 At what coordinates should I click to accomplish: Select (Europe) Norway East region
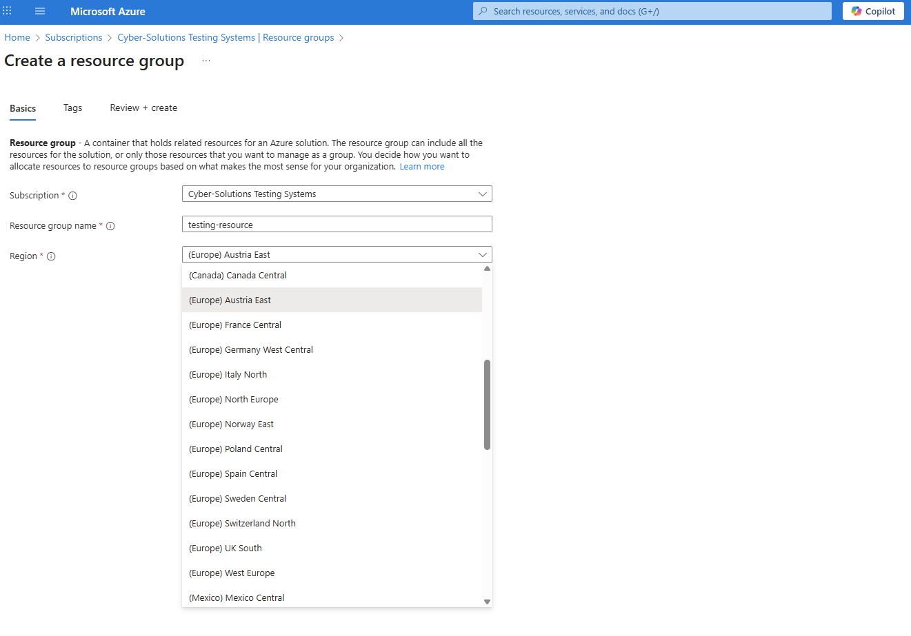click(332, 424)
